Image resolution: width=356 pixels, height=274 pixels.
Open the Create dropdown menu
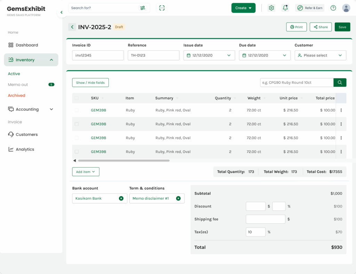[x=243, y=8]
